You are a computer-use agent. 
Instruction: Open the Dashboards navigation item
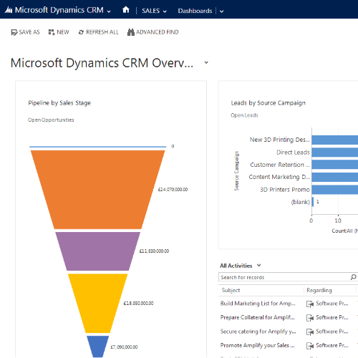[195, 11]
